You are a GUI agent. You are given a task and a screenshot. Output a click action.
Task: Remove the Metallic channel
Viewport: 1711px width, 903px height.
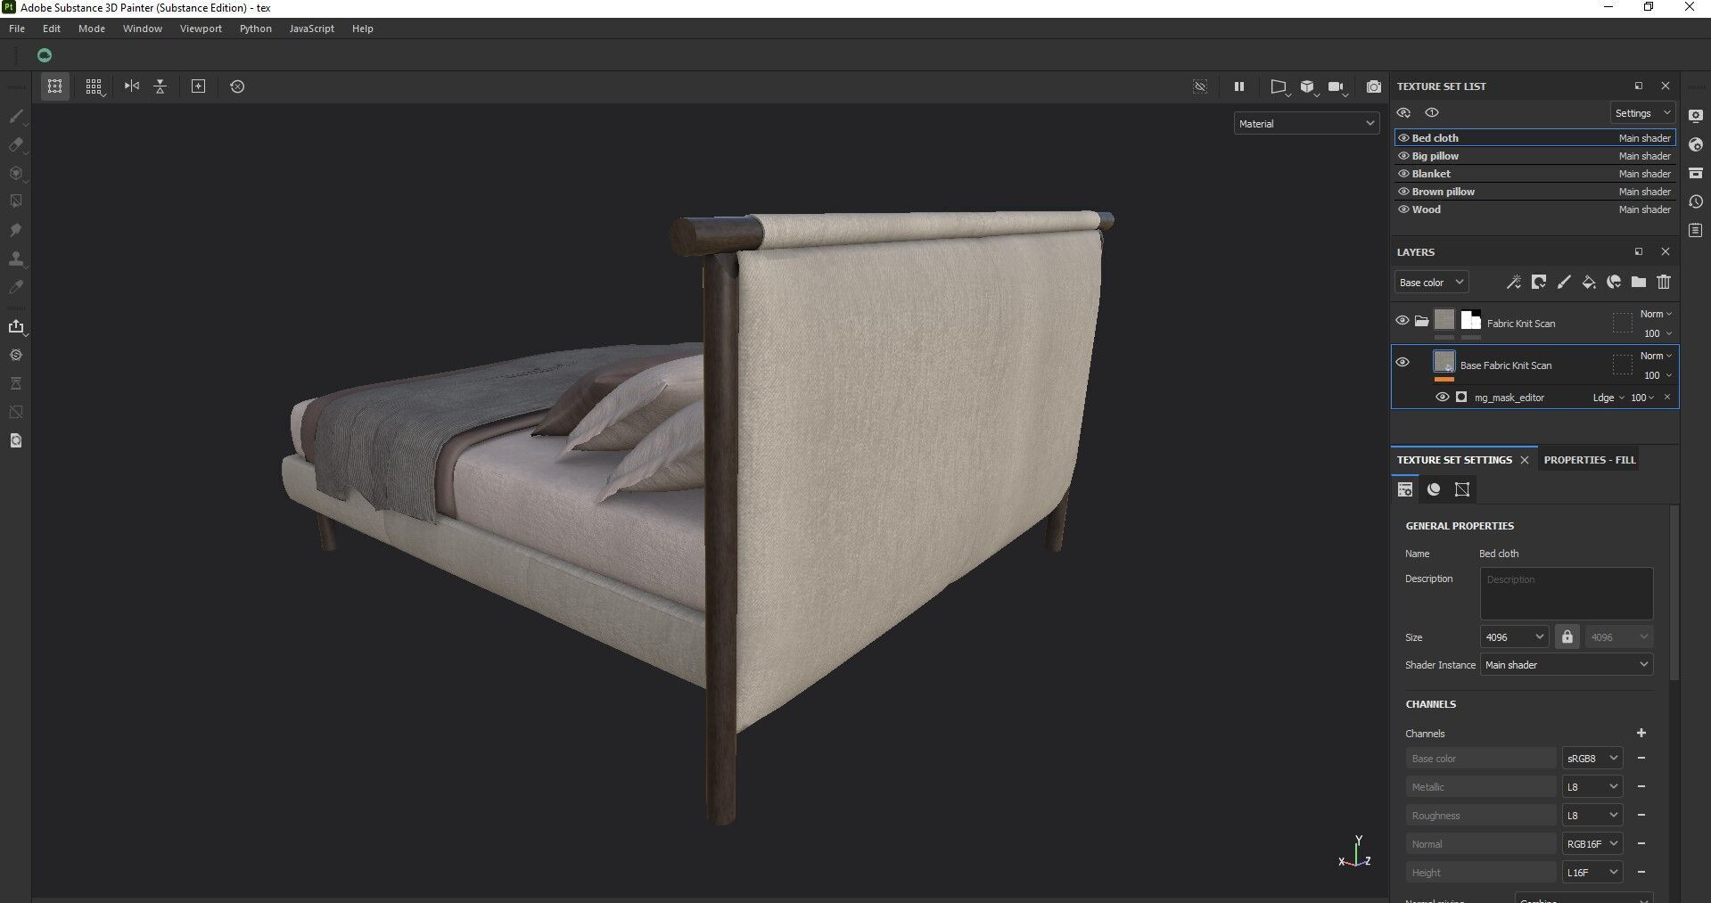[1641, 787]
